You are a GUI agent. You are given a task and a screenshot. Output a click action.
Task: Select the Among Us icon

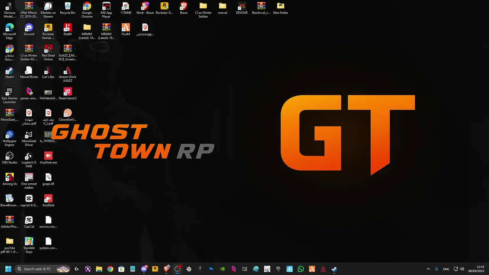pos(10,180)
